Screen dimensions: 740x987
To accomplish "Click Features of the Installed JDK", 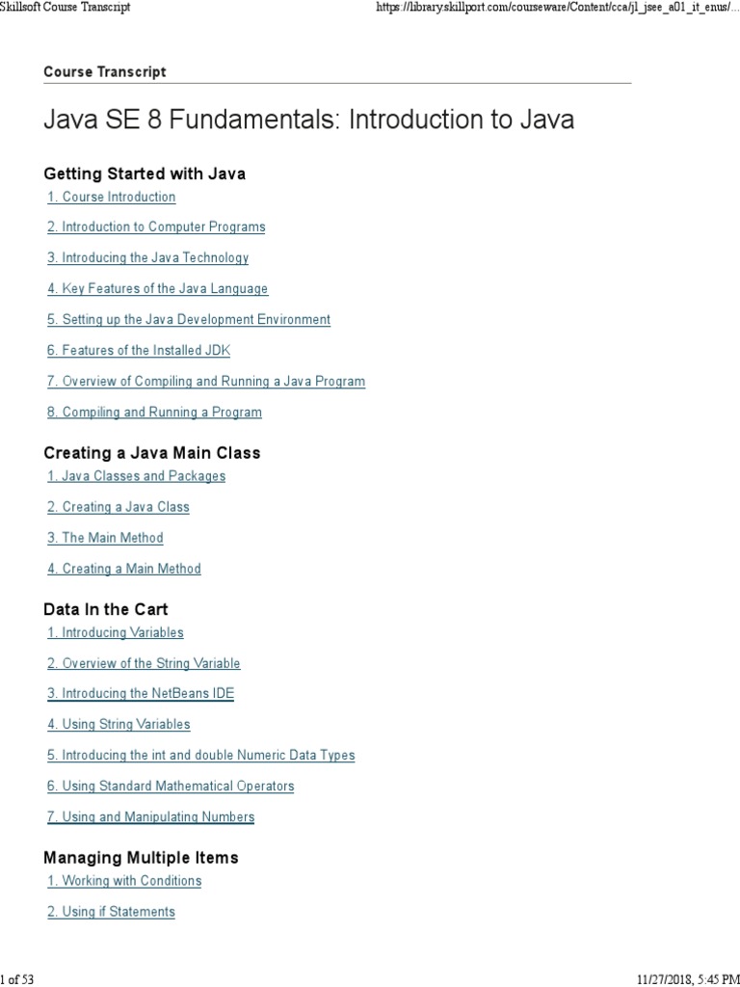I will click(x=139, y=350).
